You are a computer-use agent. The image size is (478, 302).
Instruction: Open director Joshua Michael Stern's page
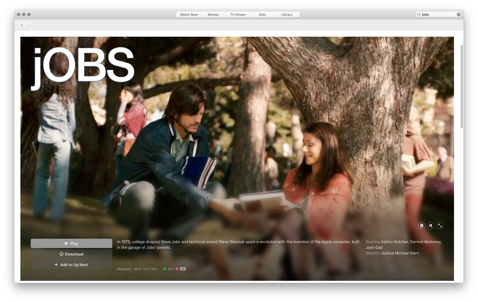[400, 253]
